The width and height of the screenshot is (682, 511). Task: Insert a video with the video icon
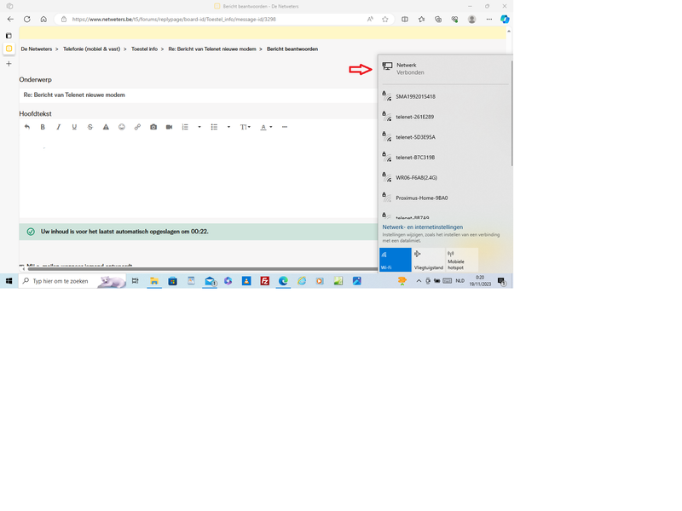click(x=169, y=127)
